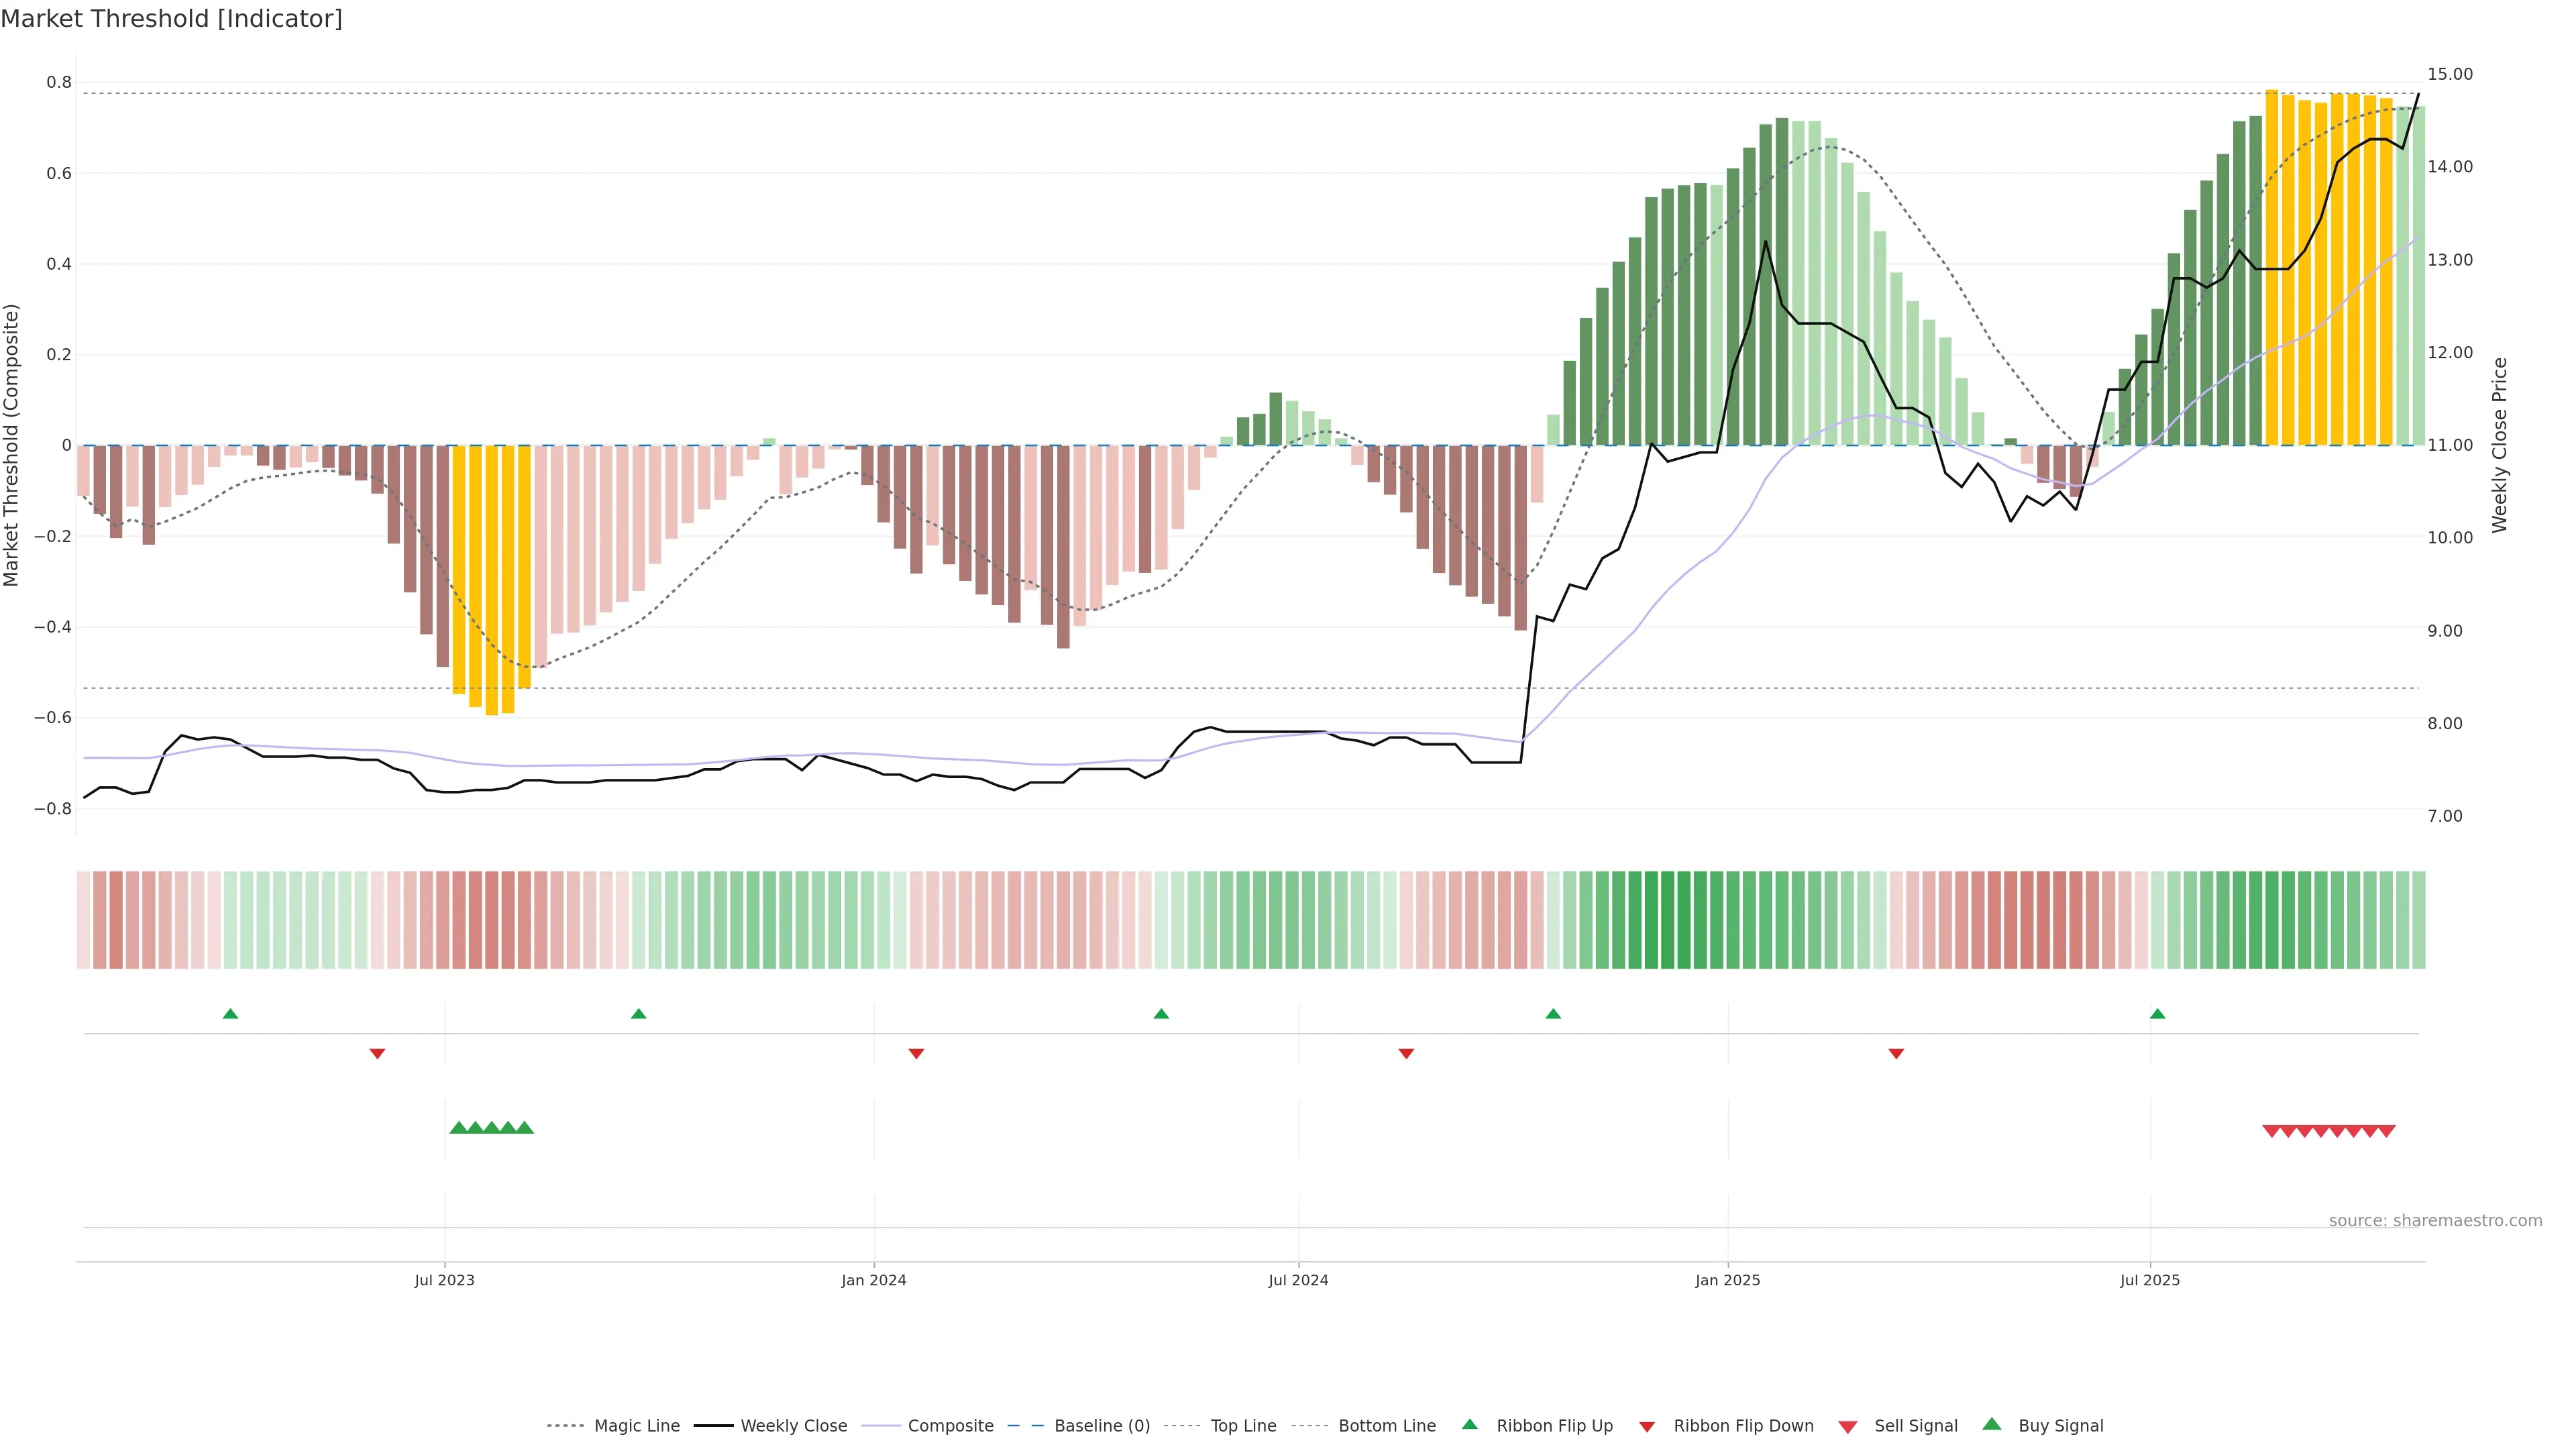2576x1449 pixels.
Task: Click the tallest yellow bar below zero
Action: [x=491, y=580]
